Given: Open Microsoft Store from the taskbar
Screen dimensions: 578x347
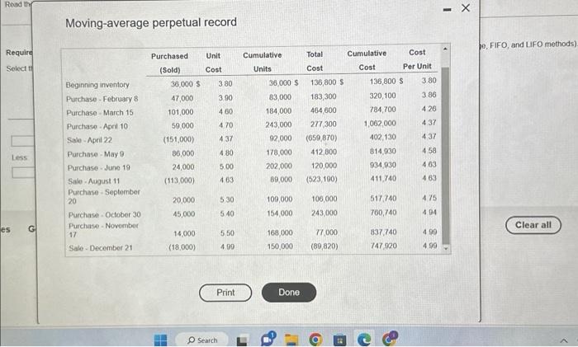Looking at the screenshot, I should pos(339,340).
